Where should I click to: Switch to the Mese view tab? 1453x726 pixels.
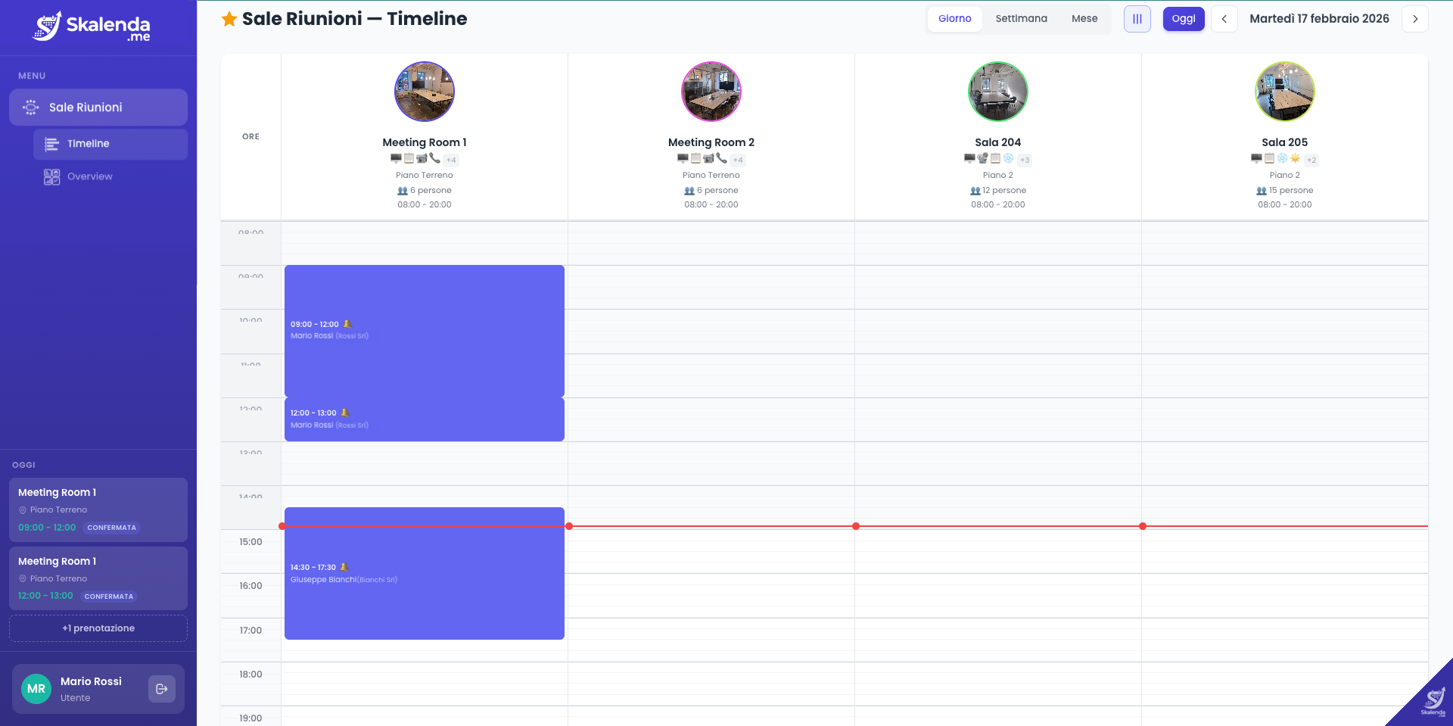coord(1084,18)
